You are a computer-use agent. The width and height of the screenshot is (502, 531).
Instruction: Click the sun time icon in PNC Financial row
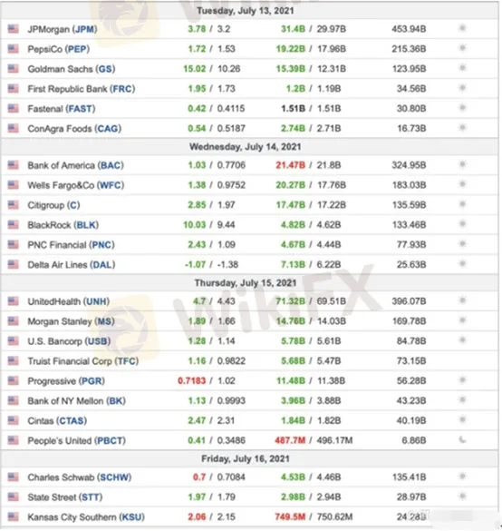pyautogui.click(x=462, y=244)
